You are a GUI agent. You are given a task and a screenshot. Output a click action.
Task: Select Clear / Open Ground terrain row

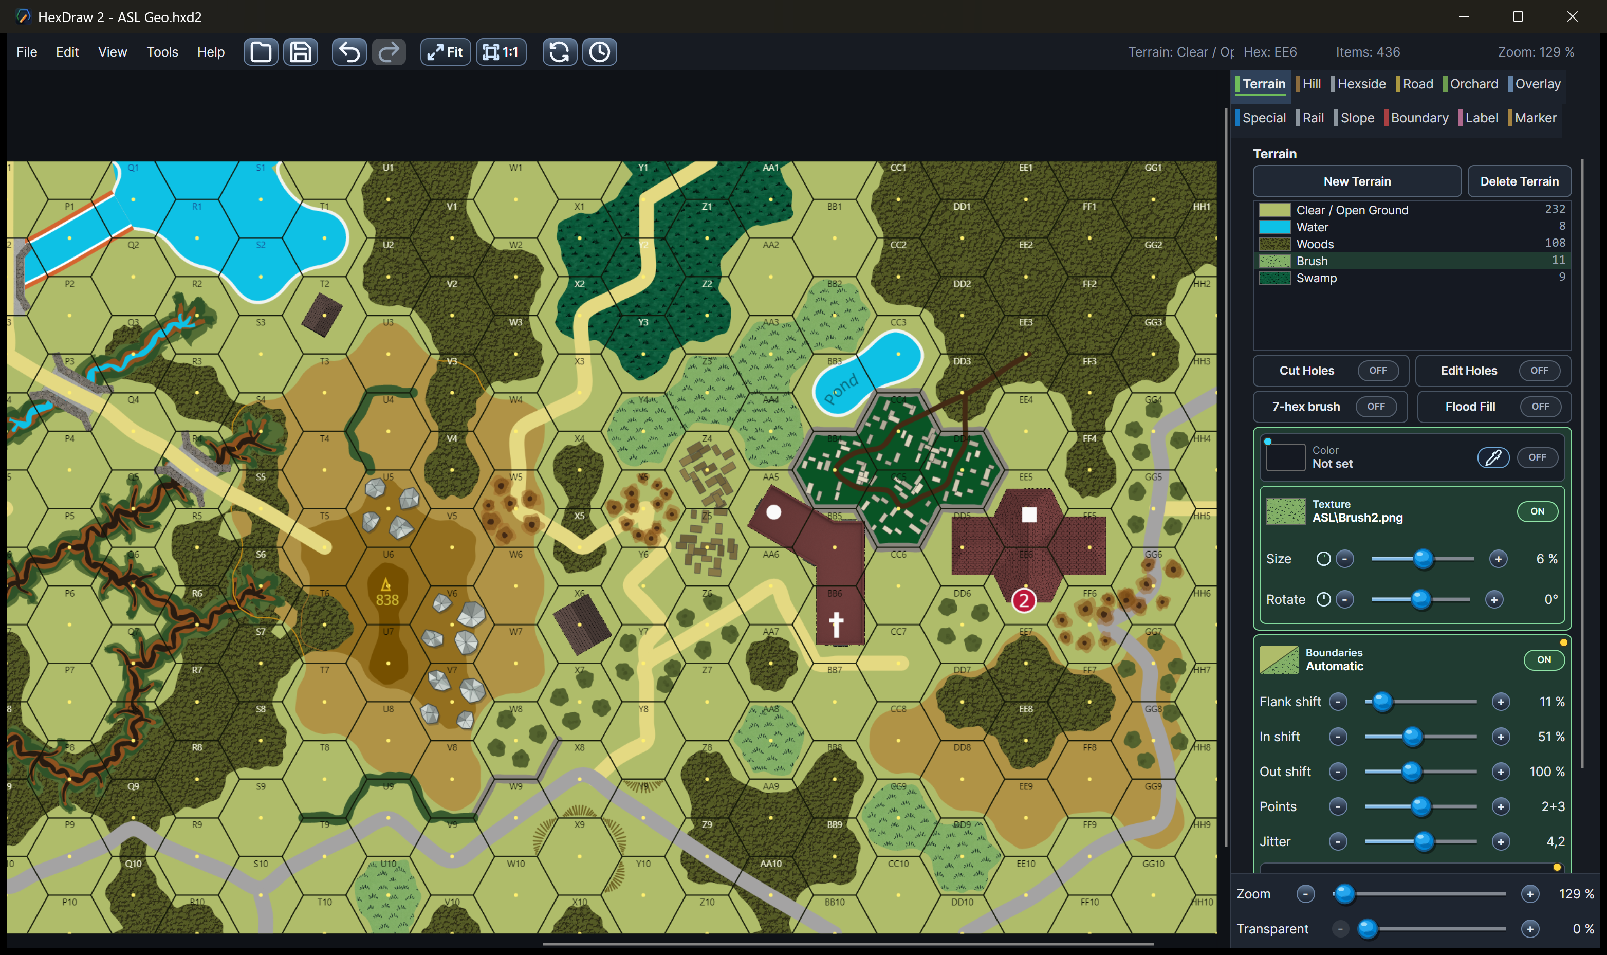point(1412,210)
